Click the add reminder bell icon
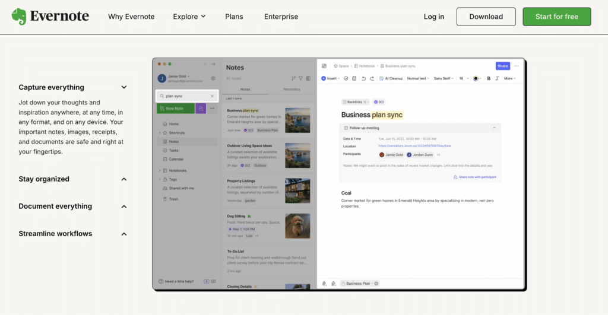This screenshot has width=608, height=315. [324, 284]
